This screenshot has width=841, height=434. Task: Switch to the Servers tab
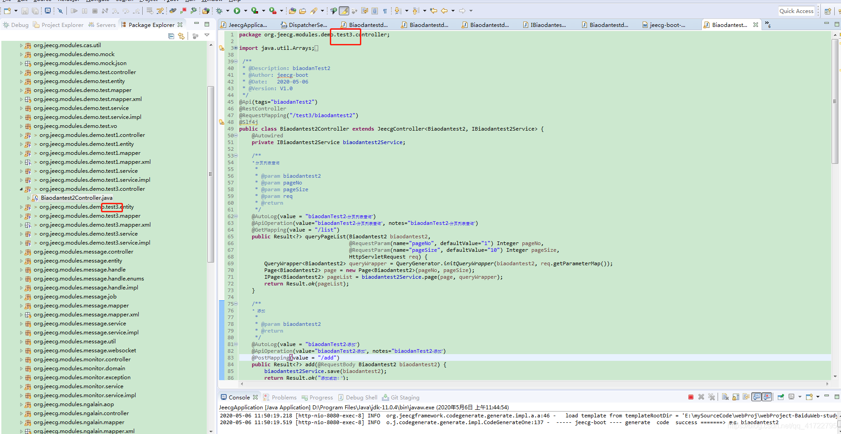tap(102, 25)
